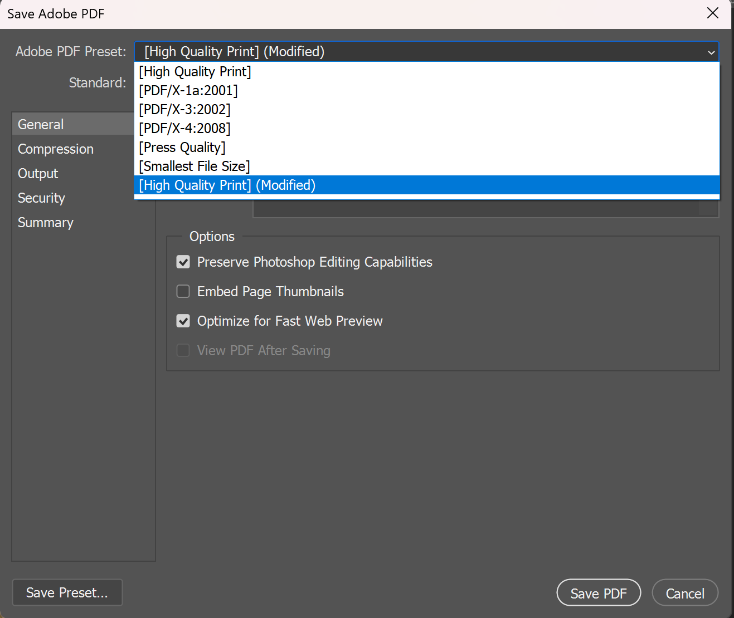The width and height of the screenshot is (734, 618).
Task: Enable Embed Page Thumbnails checkbox
Action: 183,292
